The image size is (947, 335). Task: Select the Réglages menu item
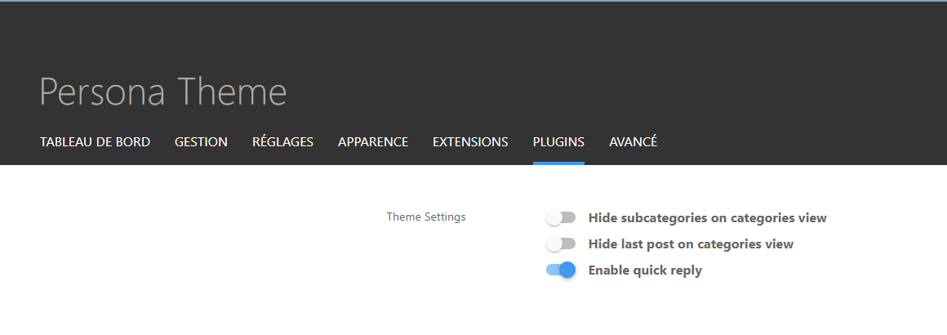click(282, 142)
